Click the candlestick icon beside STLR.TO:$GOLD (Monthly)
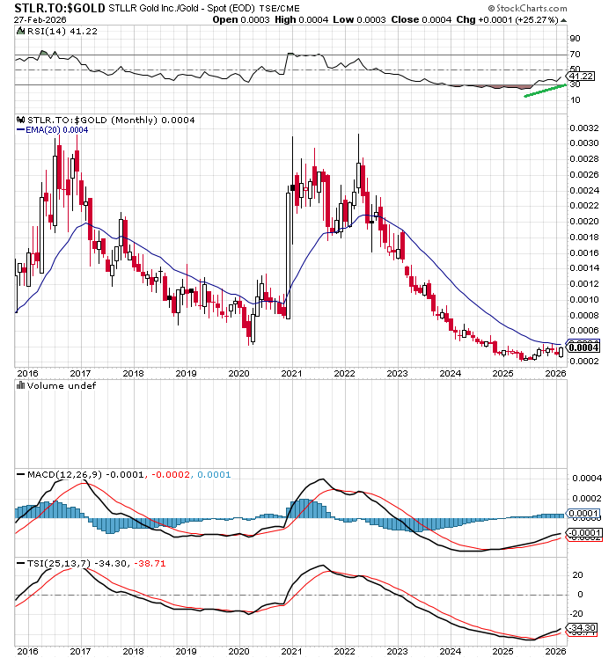Viewport: 616px width, 658px height. [20, 120]
